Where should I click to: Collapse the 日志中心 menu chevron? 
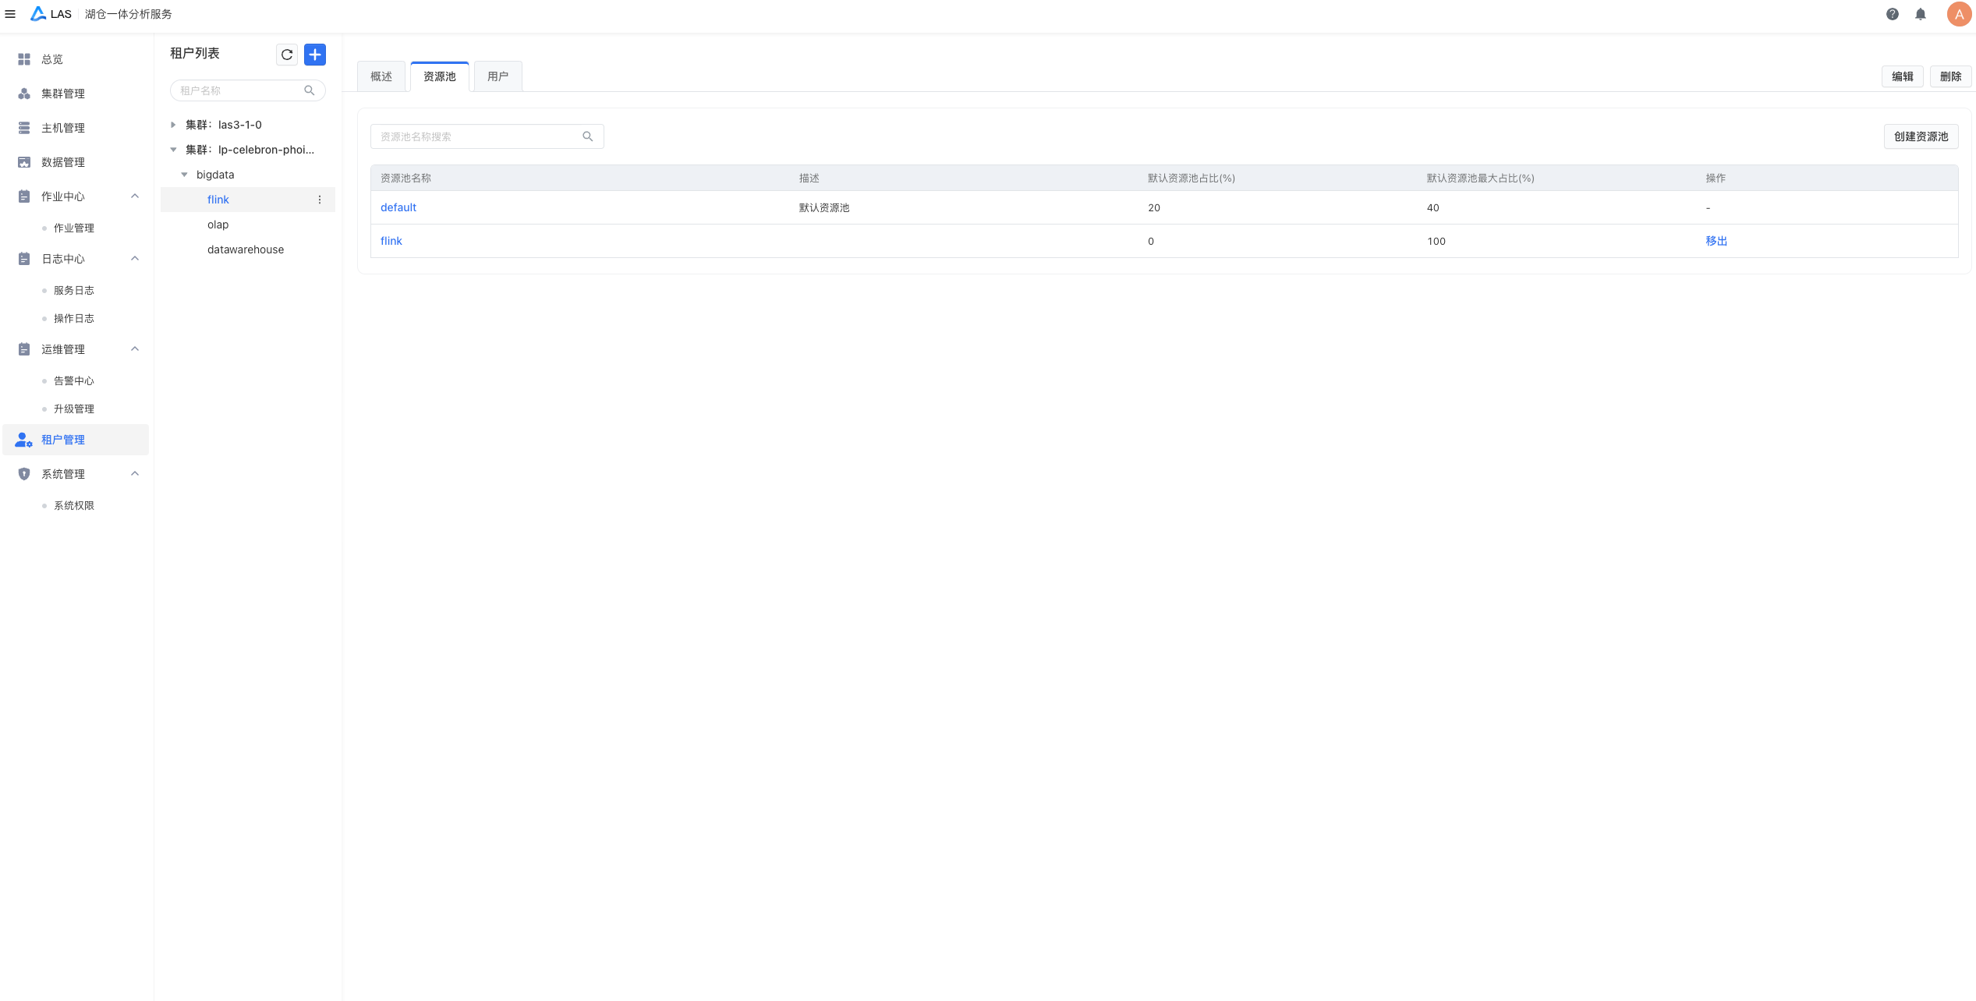coord(135,259)
